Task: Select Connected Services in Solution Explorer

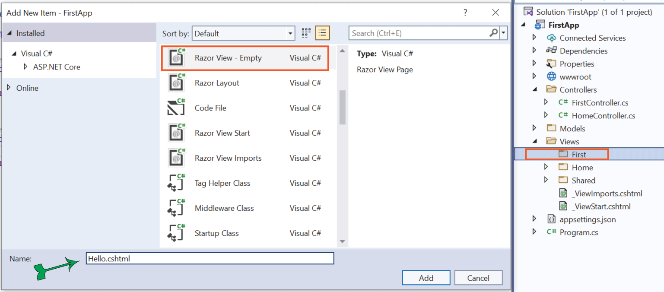Action: click(592, 38)
